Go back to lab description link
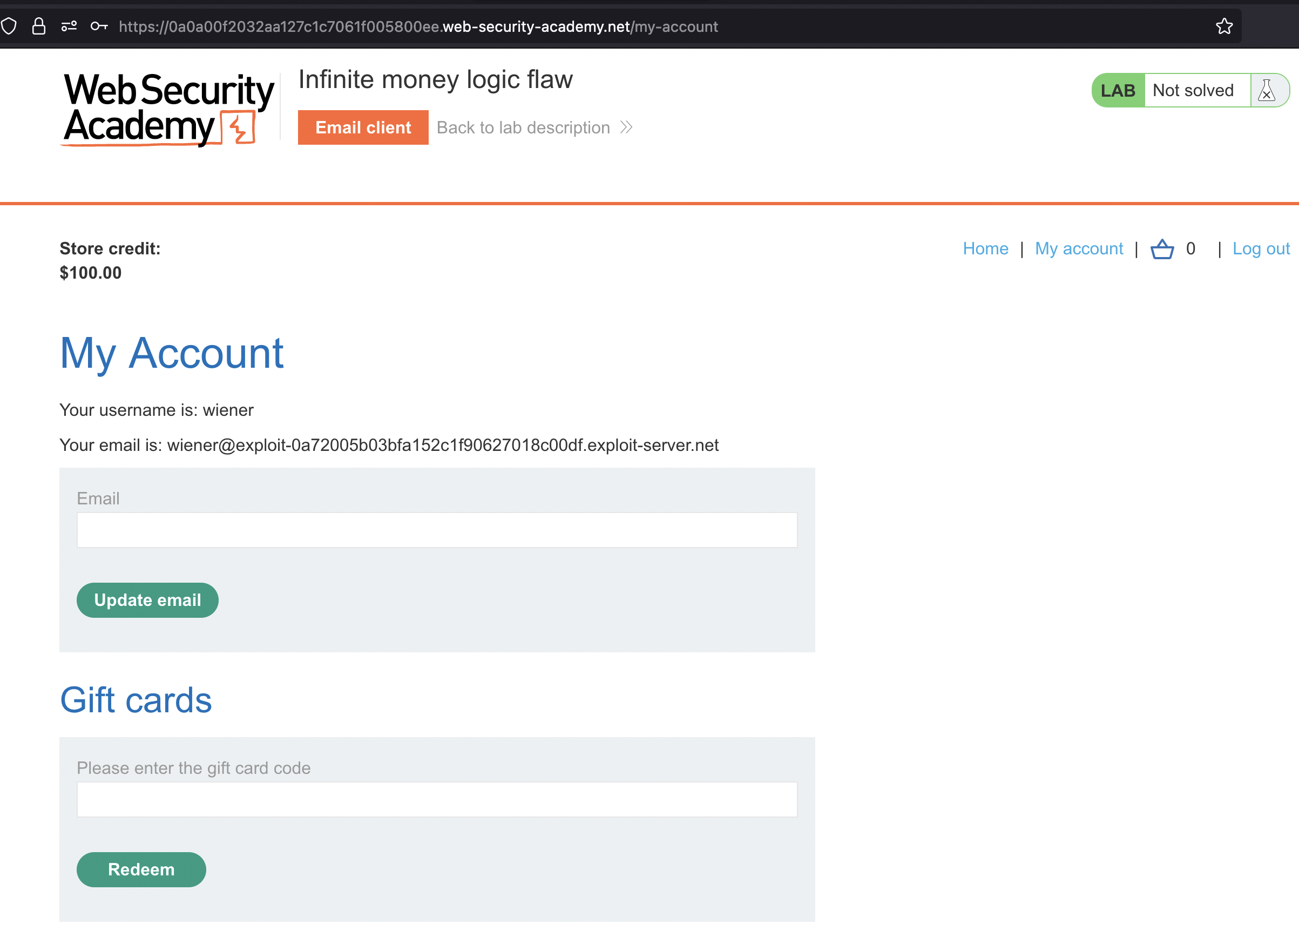The width and height of the screenshot is (1299, 931). coord(523,127)
